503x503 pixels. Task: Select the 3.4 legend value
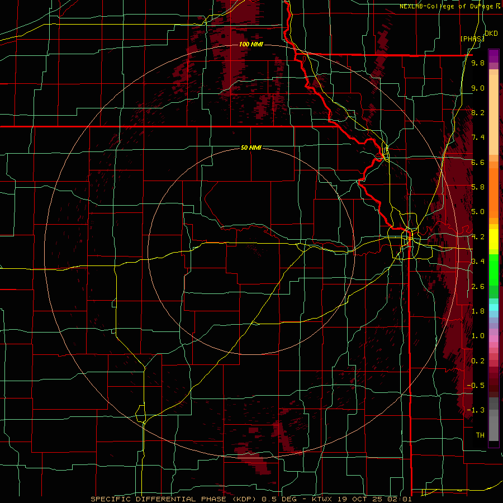pyautogui.click(x=478, y=262)
